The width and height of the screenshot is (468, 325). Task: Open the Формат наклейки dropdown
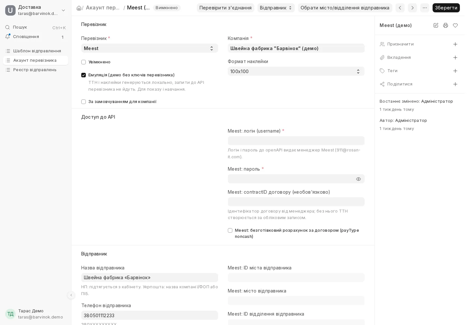[x=296, y=71]
